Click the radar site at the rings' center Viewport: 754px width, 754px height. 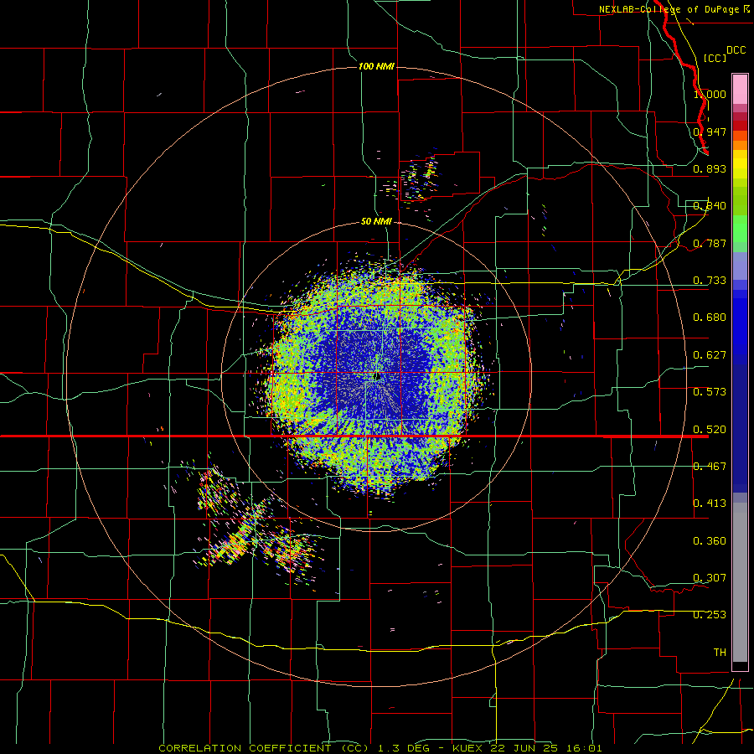(376, 376)
